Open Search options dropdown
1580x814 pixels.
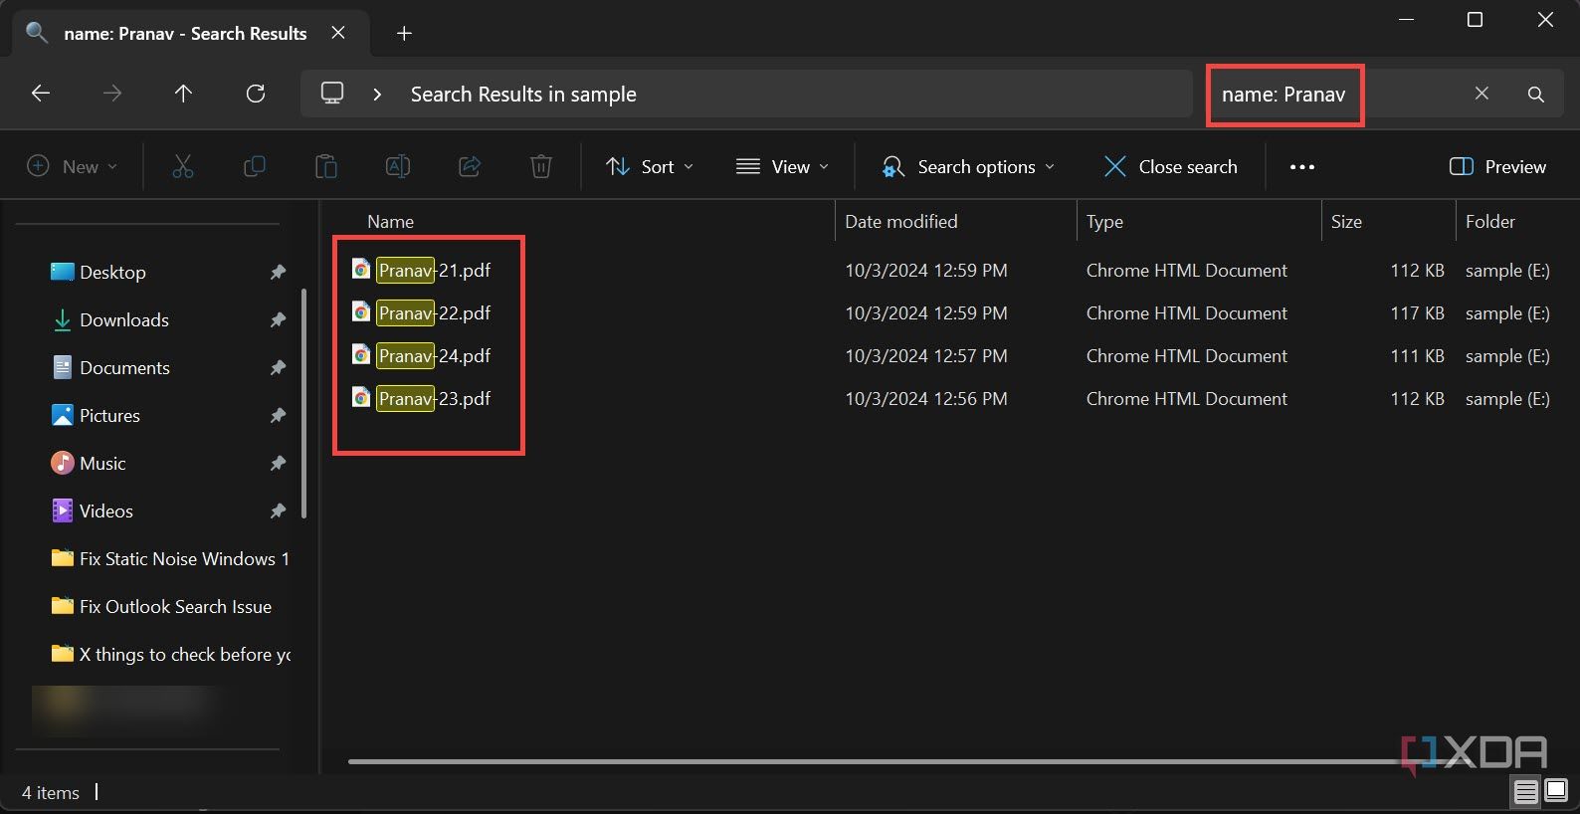click(x=968, y=167)
